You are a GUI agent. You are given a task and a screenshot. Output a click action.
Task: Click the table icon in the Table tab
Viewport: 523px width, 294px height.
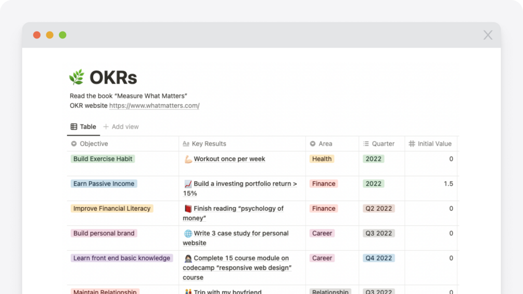[74, 126]
